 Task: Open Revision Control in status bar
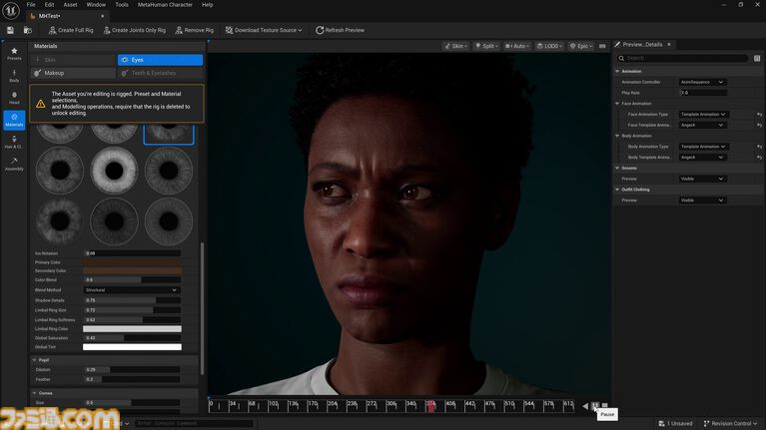[x=730, y=424]
